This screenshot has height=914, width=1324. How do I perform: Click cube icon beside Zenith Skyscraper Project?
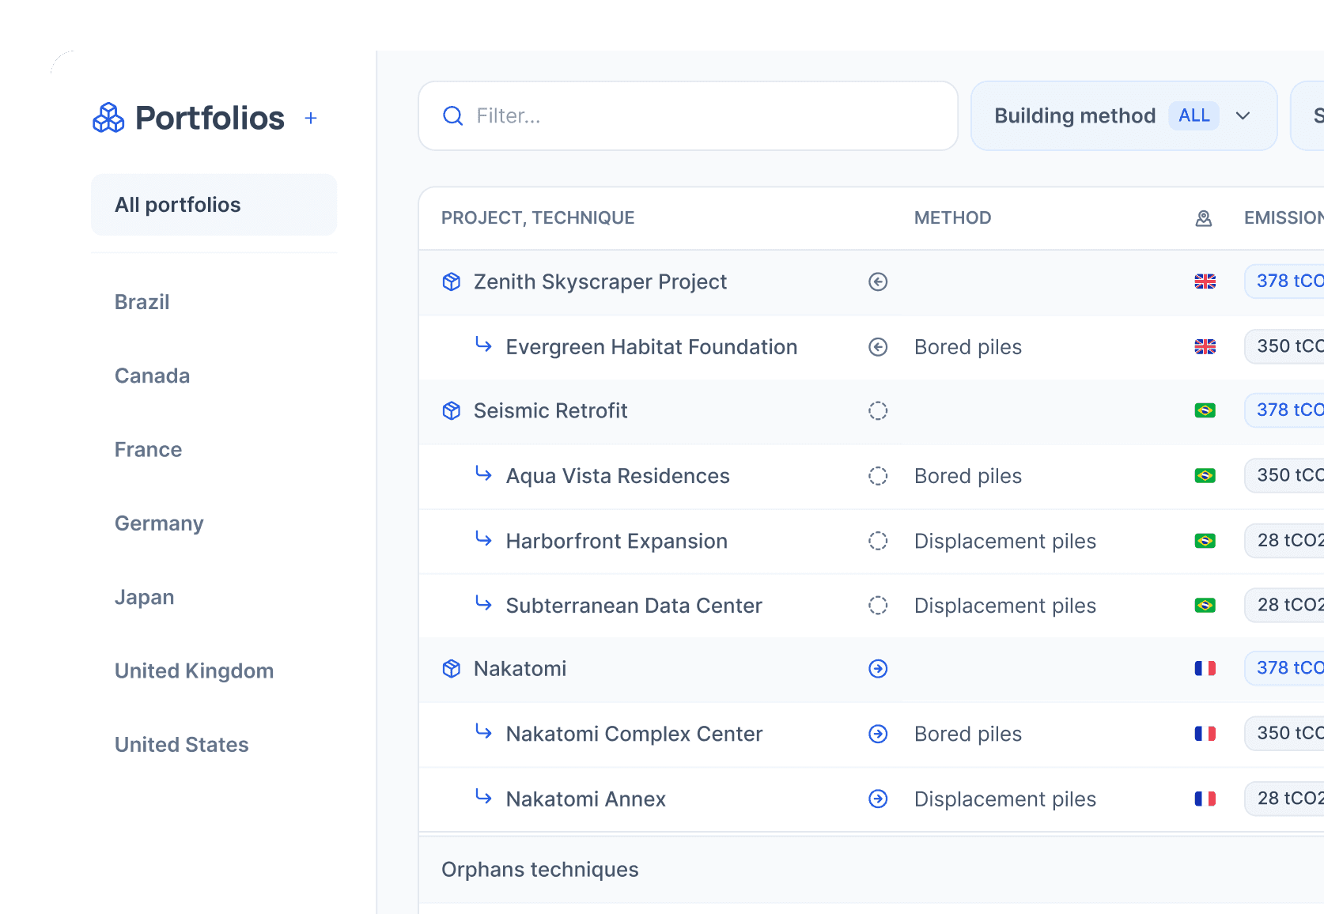click(452, 281)
